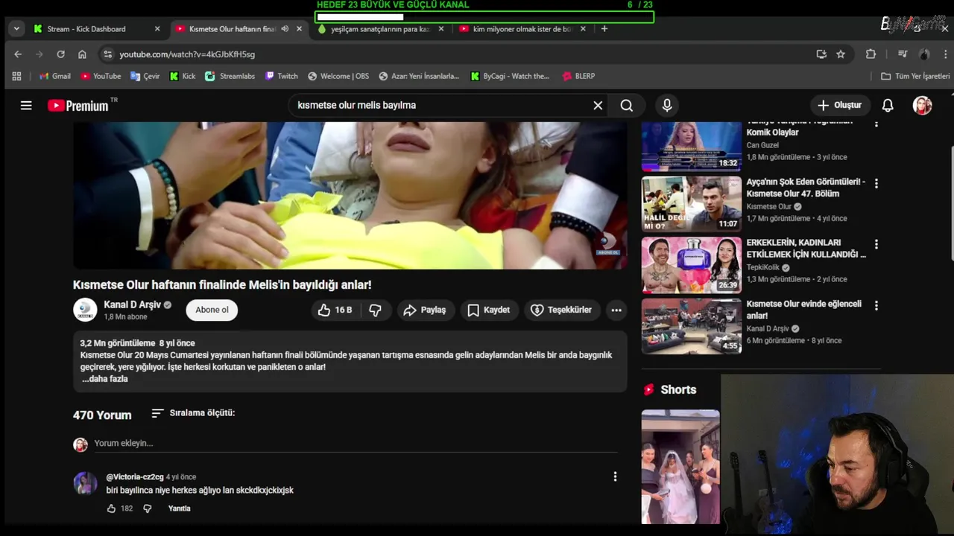This screenshot has height=536, width=954.
Task: Like the Victoria-cz2cg comment
Action: [111, 508]
